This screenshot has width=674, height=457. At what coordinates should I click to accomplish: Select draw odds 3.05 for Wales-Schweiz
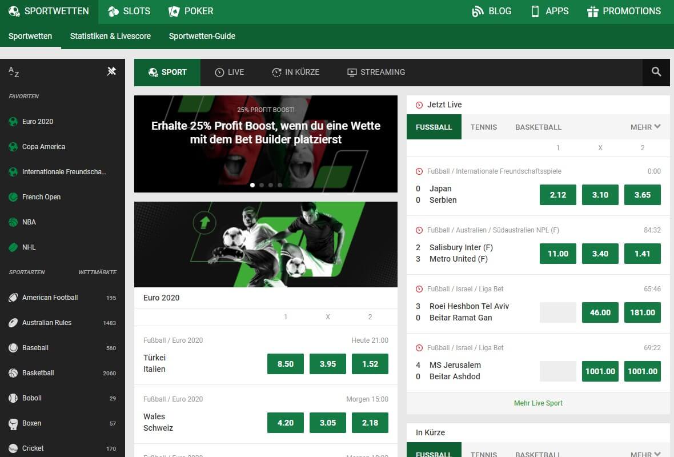pyautogui.click(x=327, y=423)
